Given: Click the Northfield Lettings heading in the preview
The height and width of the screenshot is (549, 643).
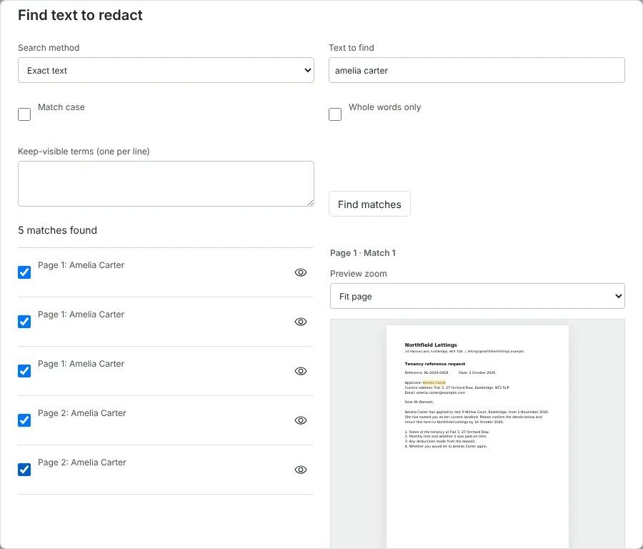Looking at the screenshot, I should tap(431, 345).
